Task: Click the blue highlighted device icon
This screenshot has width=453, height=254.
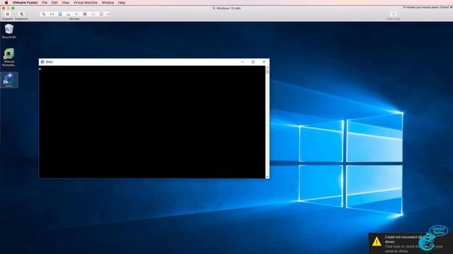Action: 60,14
